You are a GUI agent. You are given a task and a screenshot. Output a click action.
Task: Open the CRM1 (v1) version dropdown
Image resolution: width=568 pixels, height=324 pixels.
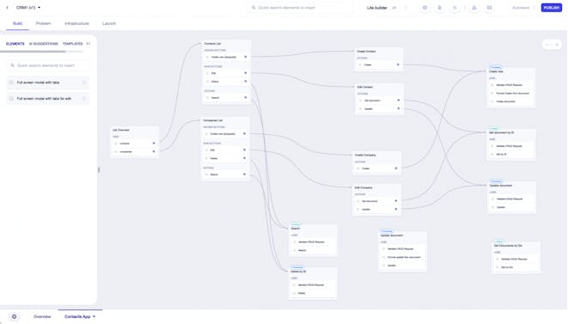28,8
